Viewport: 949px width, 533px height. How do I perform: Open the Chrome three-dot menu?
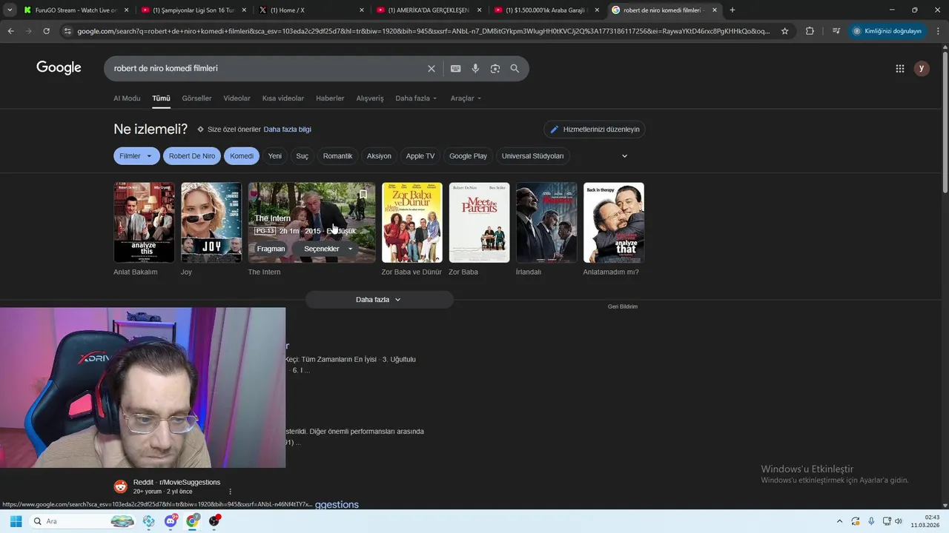point(938,31)
